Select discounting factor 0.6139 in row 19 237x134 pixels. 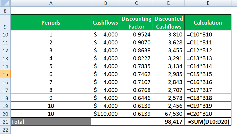pyautogui.click(x=136, y=106)
